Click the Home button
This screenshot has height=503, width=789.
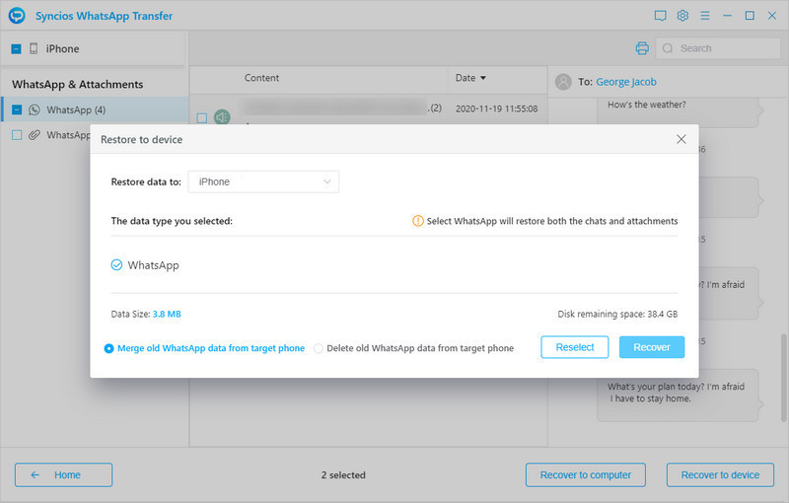[63, 474]
